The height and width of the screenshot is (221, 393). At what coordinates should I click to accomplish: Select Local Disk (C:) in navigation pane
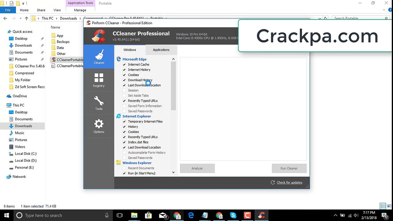pos(26,154)
